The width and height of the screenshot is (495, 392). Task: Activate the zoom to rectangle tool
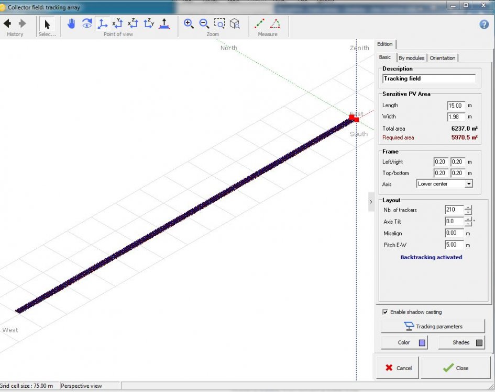coord(219,24)
